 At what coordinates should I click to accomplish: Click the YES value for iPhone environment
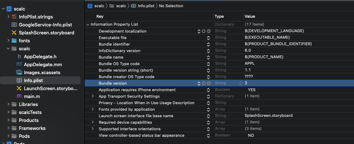coord(252,90)
